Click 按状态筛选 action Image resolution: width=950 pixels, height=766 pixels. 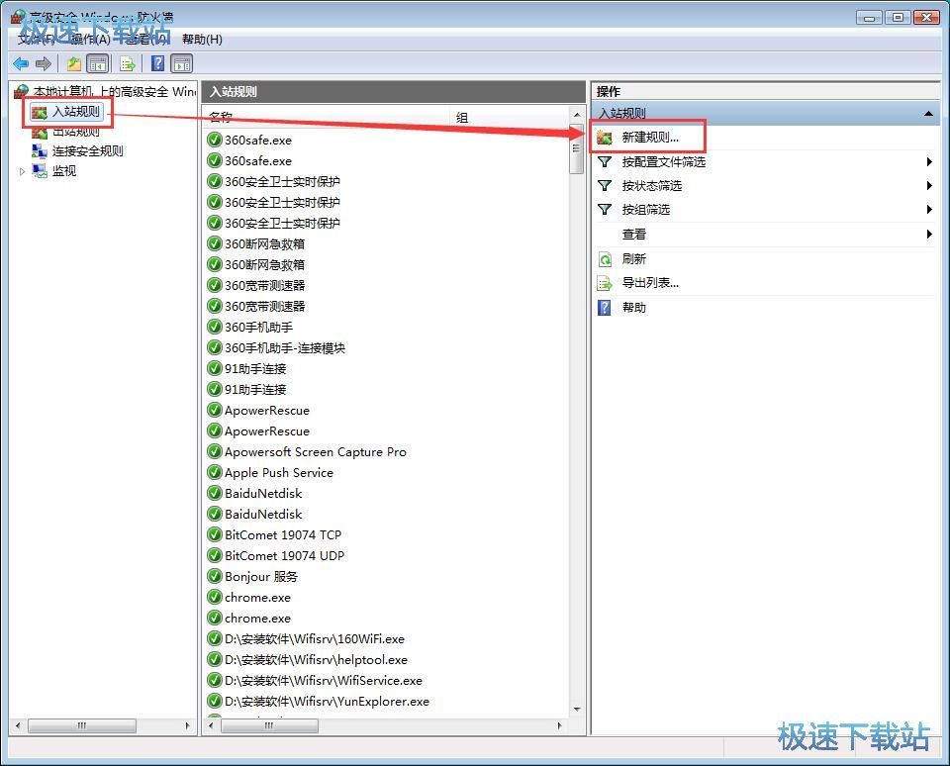(x=652, y=185)
